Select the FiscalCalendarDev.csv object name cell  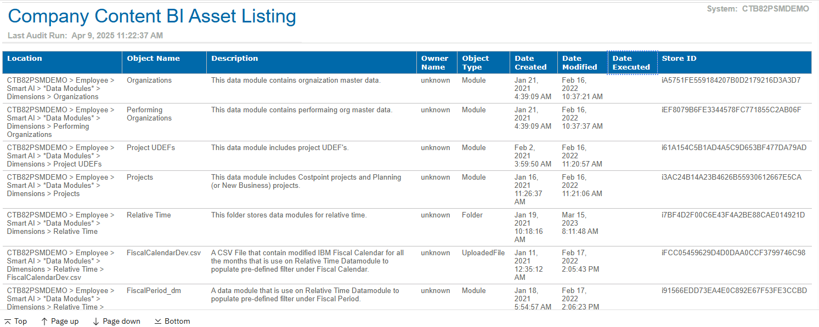[x=163, y=253]
